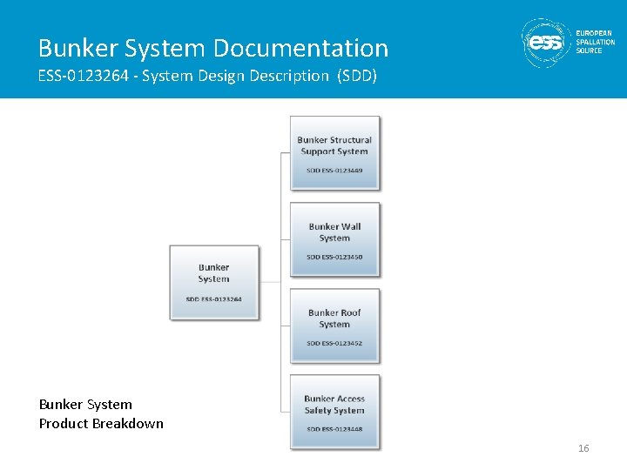Select the Bunker Access Safety System box
Image resolution: width=627 pixels, height=470 pixels.
pyautogui.click(x=334, y=412)
